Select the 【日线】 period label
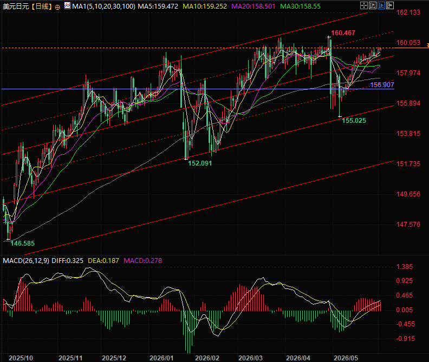Viewport: 429px width, 362px height. 41,6
